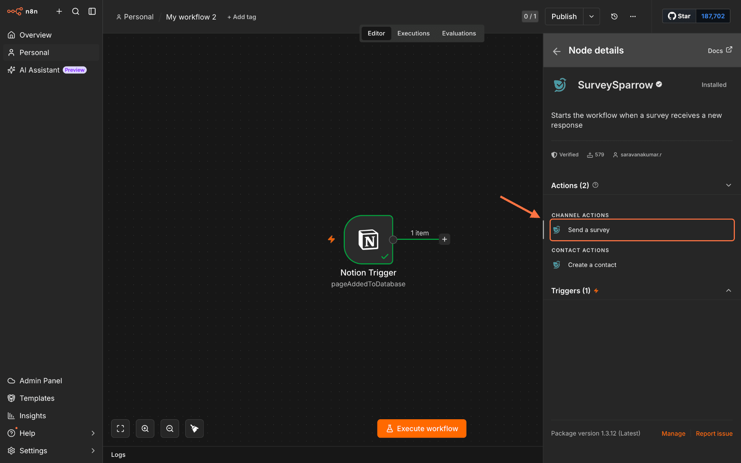Click the fit-to-view canvas button
Image resolution: width=741 pixels, height=463 pixels.
(x=120, y=429)
